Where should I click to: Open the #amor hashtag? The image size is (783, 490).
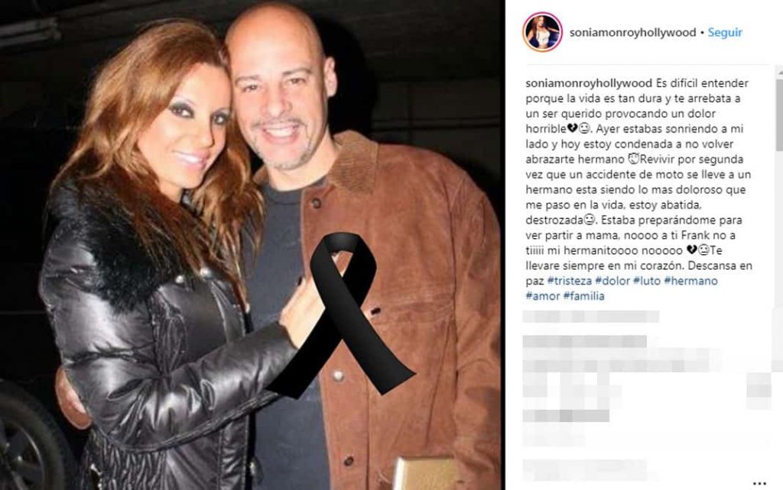click(543, 296)
